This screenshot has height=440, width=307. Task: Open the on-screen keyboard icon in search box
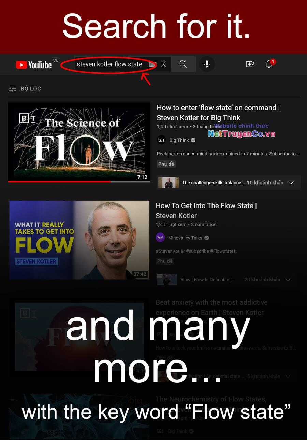(152, 64)
